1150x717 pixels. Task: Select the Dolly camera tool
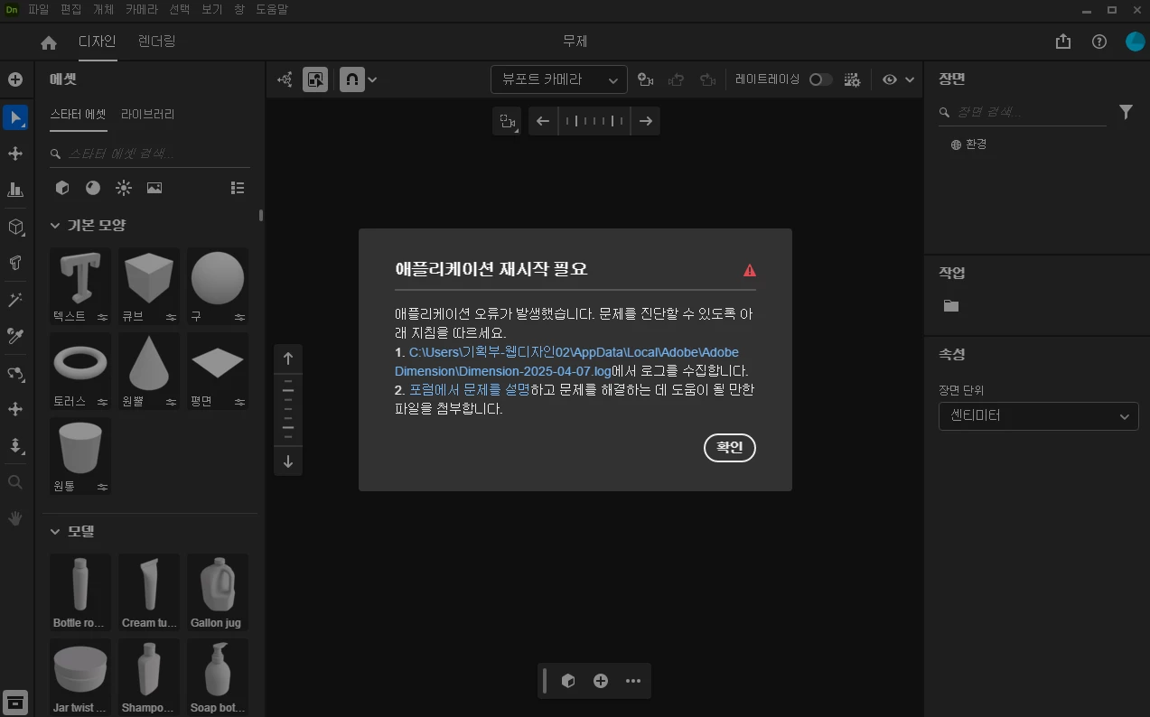tap(15, 445)
